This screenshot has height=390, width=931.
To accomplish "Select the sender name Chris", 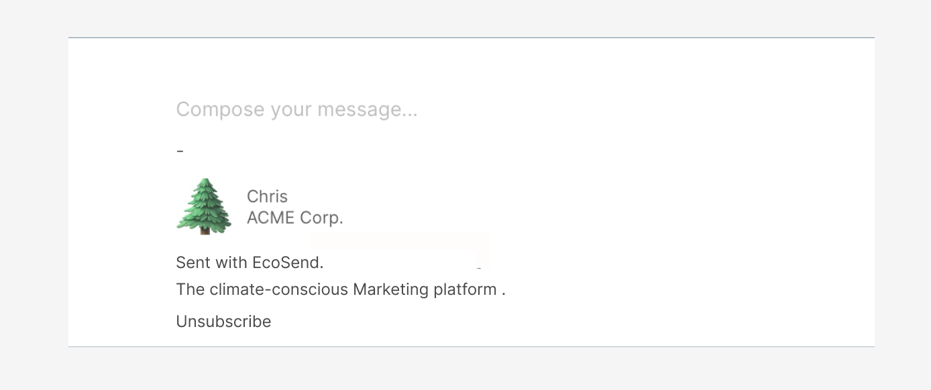I will click(267, 196).
